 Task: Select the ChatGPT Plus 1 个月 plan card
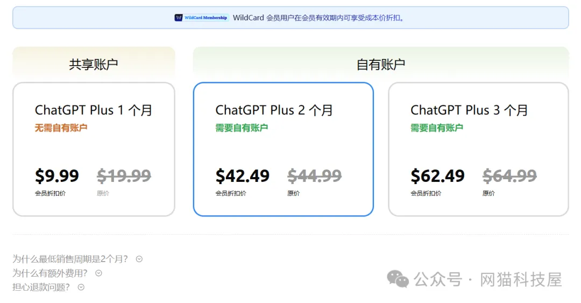tap(94, 149)
